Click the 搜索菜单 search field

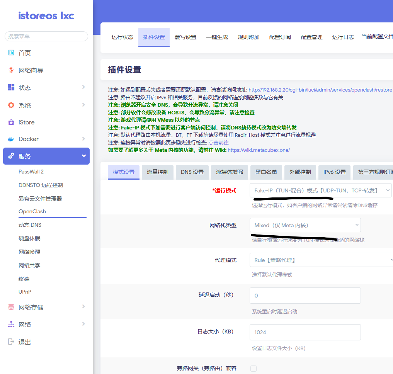click(46, 36)
